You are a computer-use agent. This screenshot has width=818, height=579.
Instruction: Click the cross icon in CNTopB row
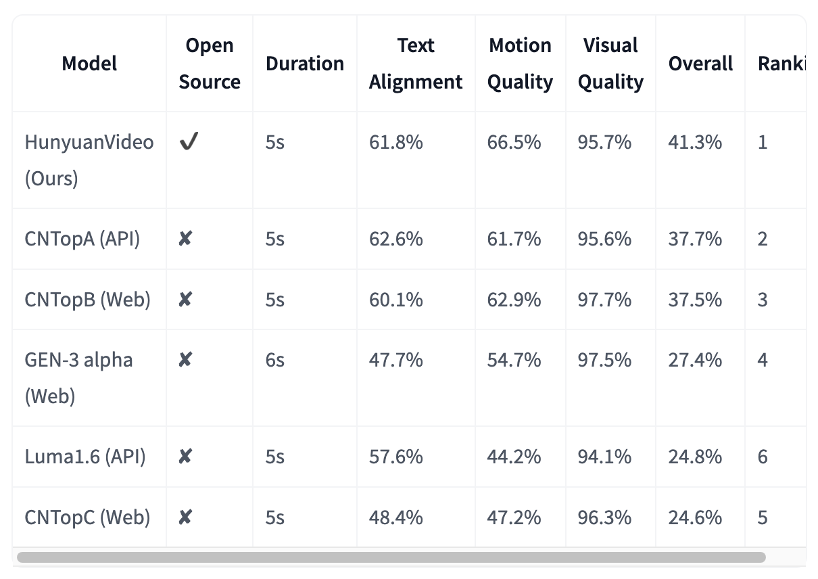185,300
